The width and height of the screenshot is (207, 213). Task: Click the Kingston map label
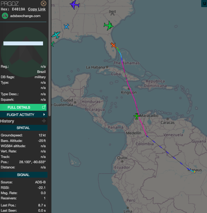click(129, 92)
